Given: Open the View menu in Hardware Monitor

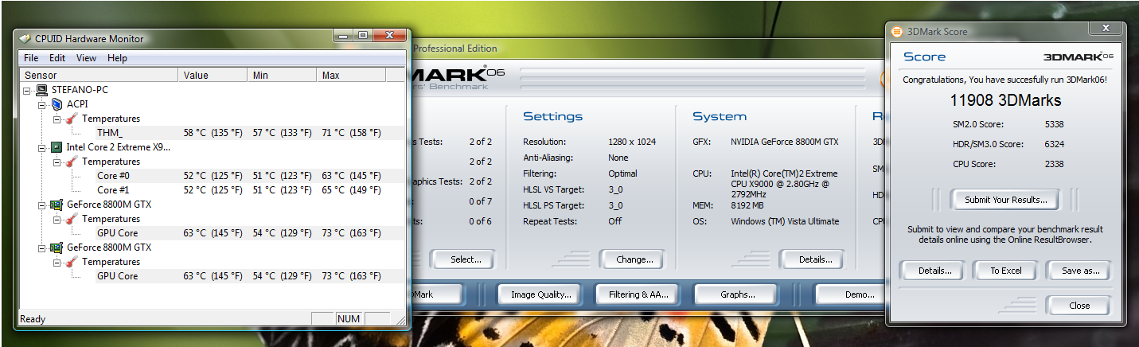Looking at the screenshot, I should (86, 58).
